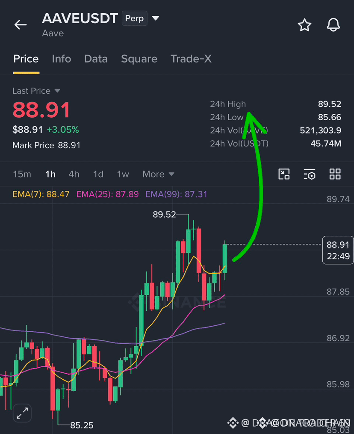This screenshot has width=354, height=434.
Task: Tap the 89.52 high marker on chart
Action: (164, 214)
